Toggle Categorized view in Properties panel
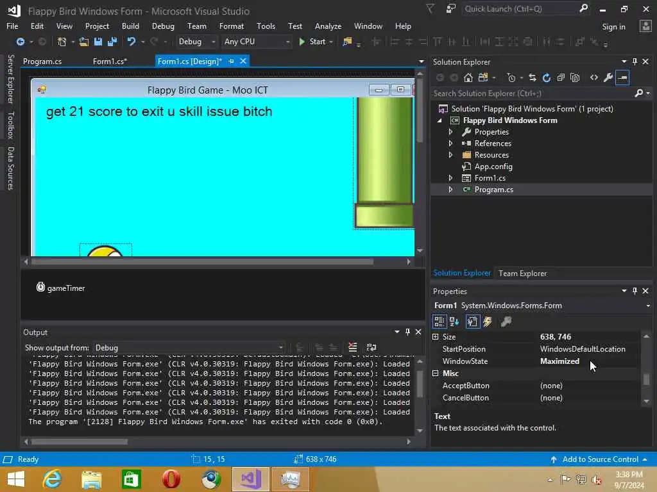This screenshot has width=657, height=492. [x=439, y=322]
